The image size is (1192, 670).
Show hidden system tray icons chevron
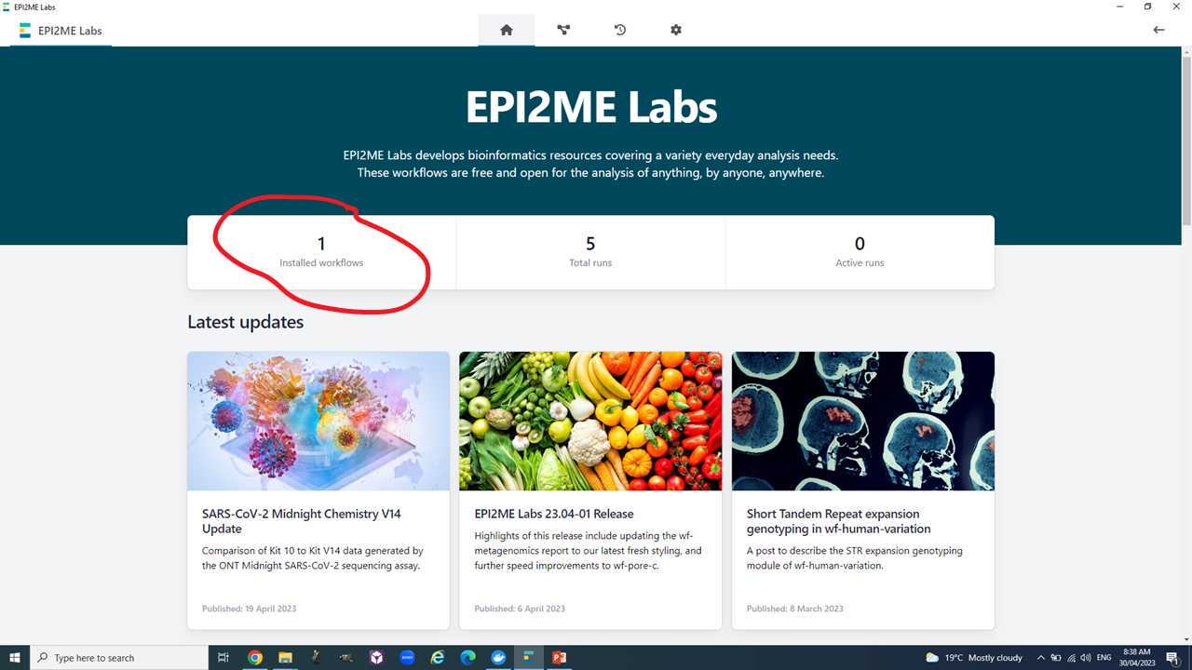[1041, 657]
